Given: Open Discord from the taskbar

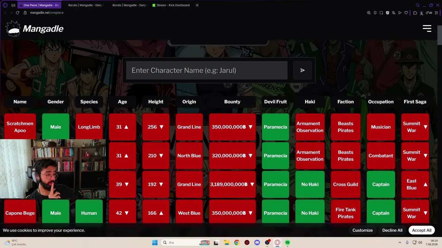Looking at the screenshot, I should pyautogui.click(x=257, y=242).
